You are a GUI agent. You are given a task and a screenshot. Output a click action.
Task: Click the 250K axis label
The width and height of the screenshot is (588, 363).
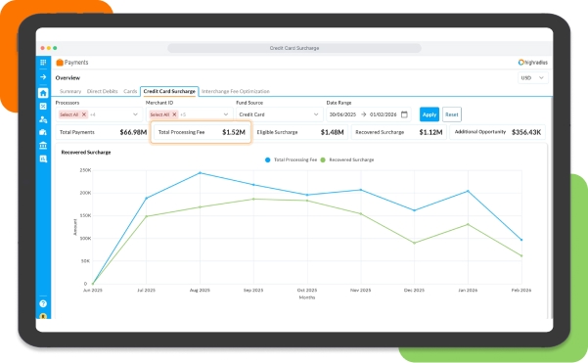tap(85, 170)
